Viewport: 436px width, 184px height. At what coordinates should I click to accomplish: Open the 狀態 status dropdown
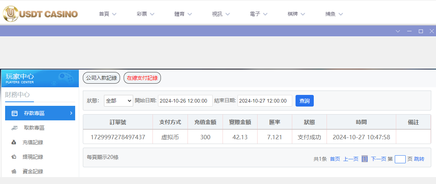pos(119,101)
